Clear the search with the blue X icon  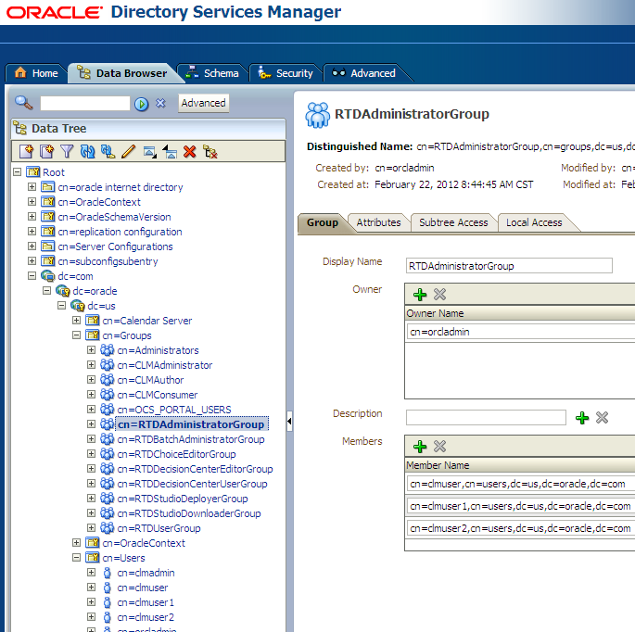(x=160, y=103)
